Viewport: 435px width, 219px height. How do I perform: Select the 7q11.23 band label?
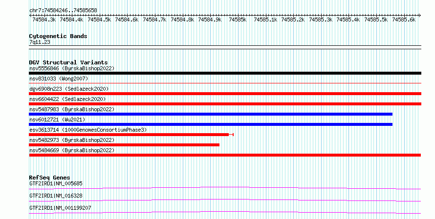[x=40, y=42]
